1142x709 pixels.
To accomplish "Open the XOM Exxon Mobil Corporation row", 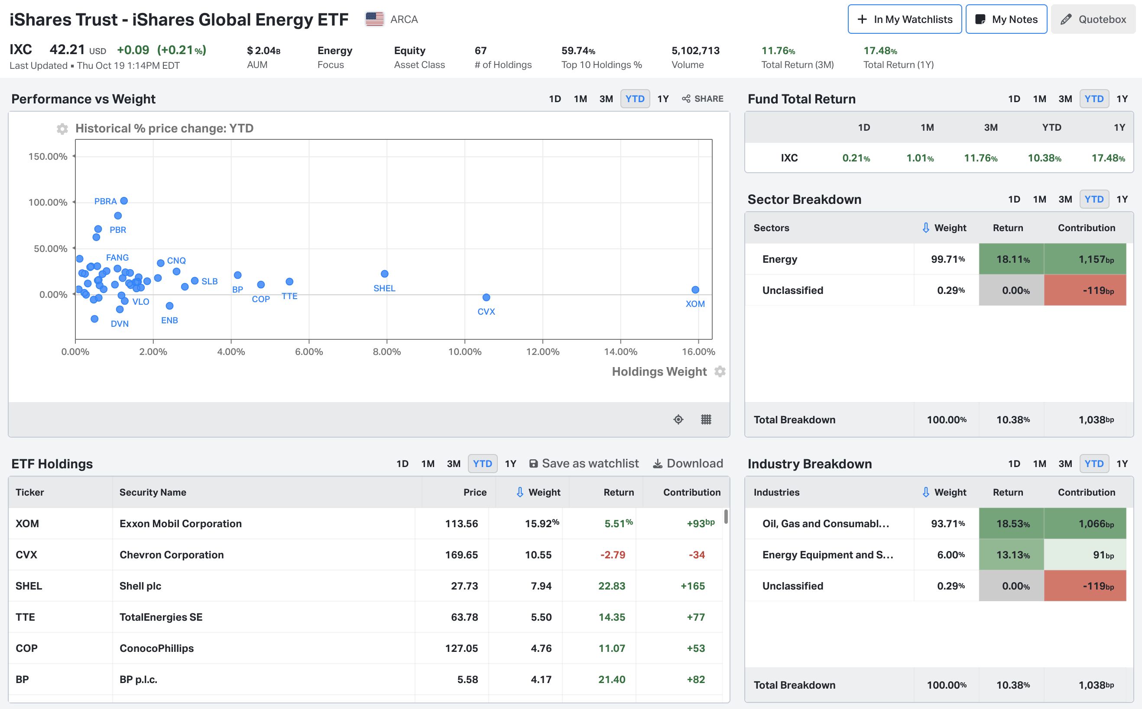I will 366,523.
